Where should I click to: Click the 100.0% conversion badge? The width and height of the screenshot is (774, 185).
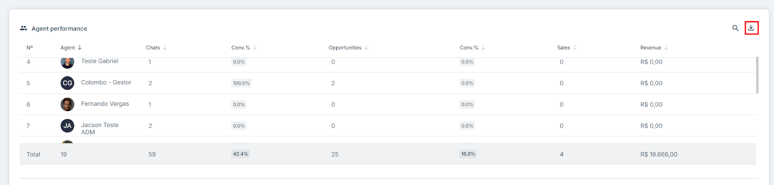point(241,83)
